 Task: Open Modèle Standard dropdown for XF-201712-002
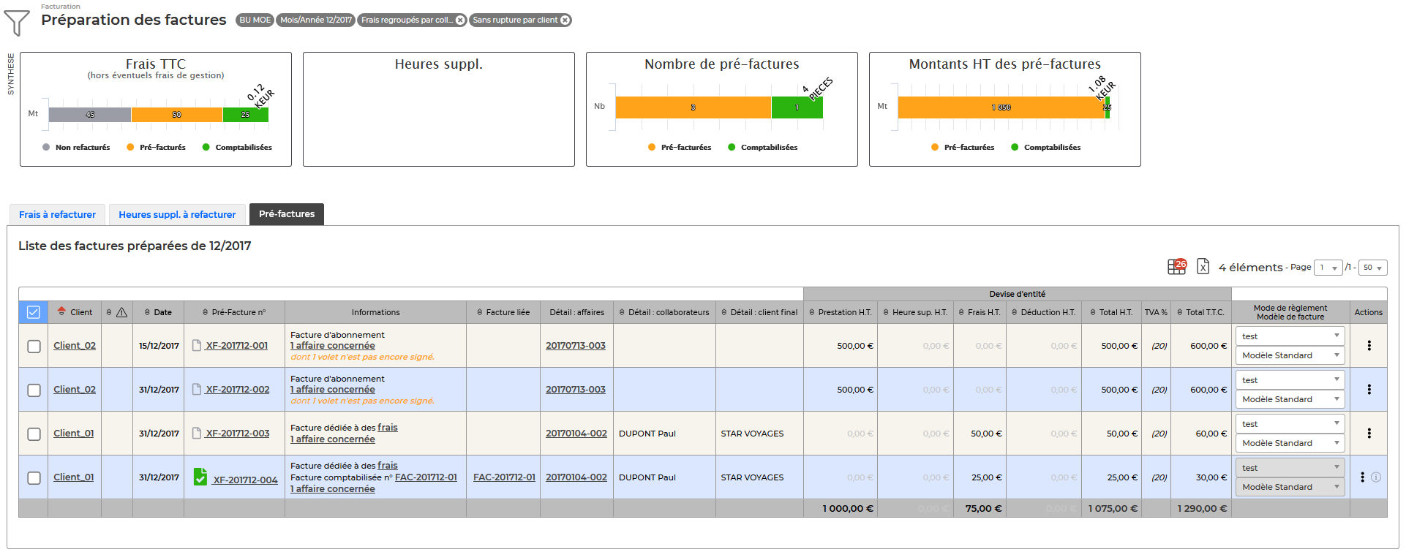pyautogui.click(x=1290, y=399)
